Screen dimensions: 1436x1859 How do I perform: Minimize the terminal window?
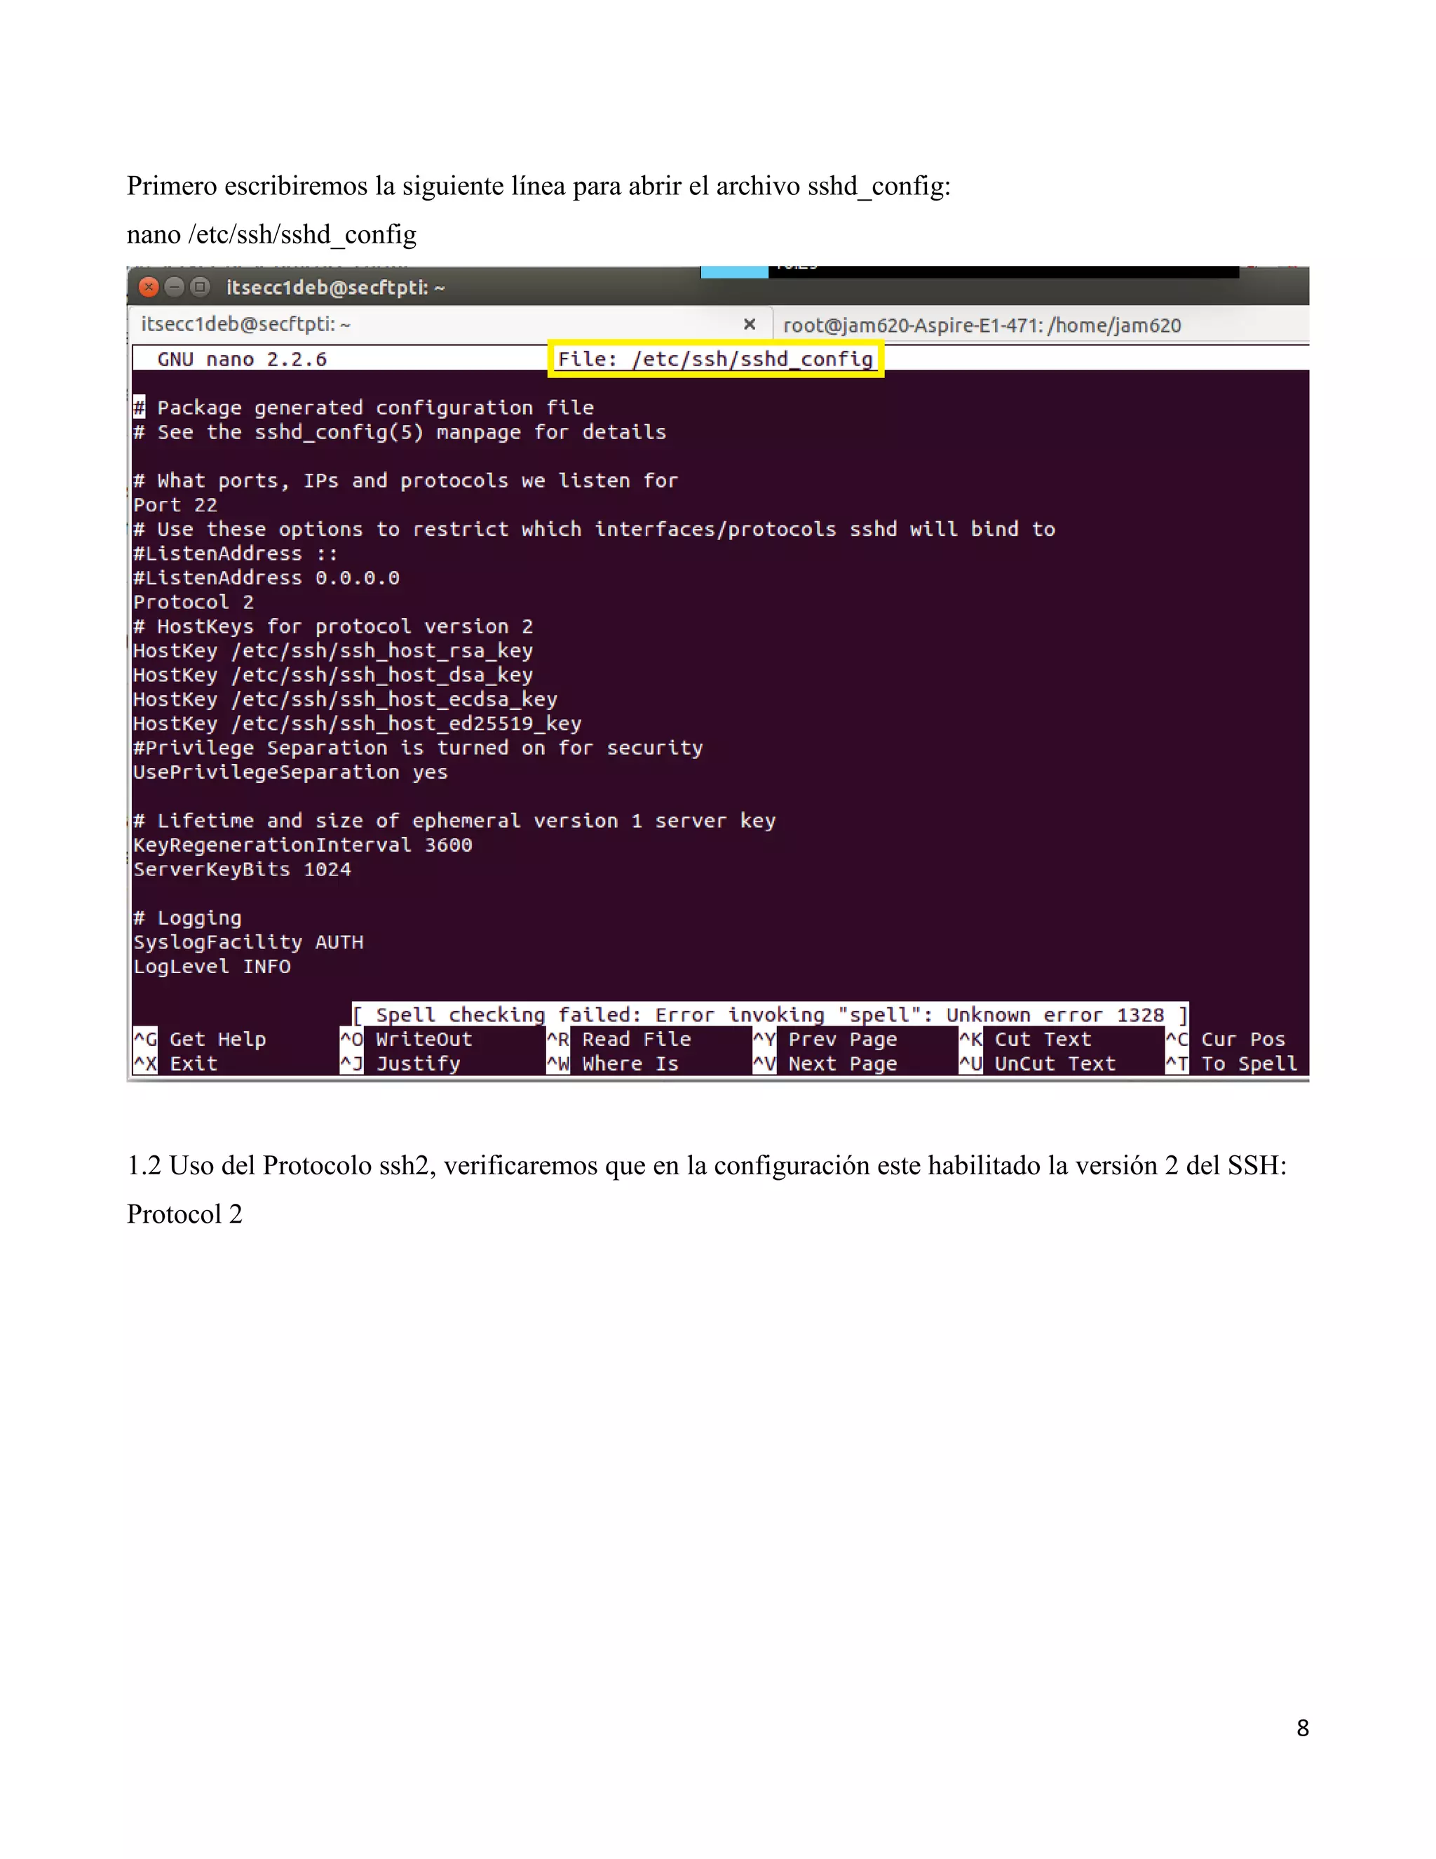pos(175,287)
